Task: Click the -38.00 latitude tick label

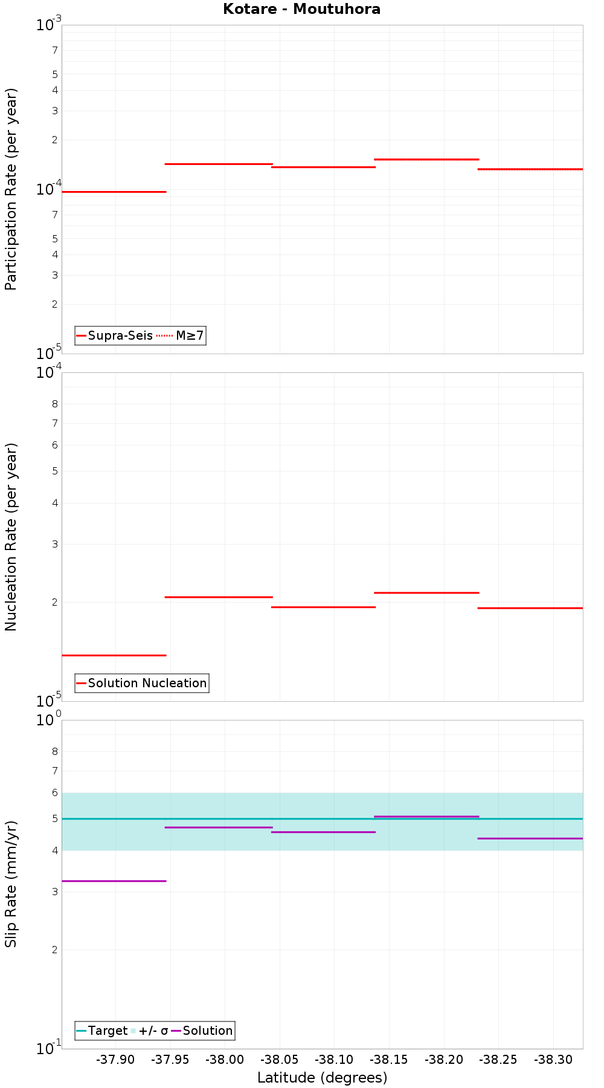Action: click(225, 1060)
